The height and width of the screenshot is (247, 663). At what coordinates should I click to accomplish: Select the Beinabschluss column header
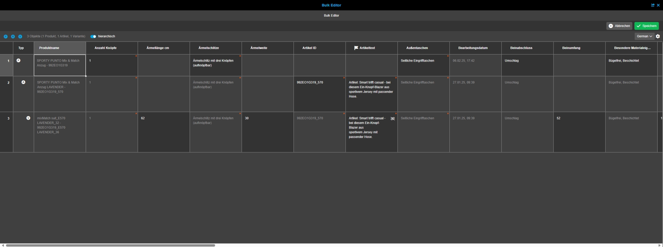point(528,48)
